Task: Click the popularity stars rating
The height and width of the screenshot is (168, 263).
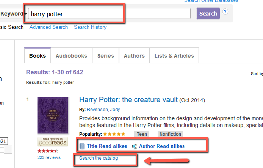Action: (114, 134)
